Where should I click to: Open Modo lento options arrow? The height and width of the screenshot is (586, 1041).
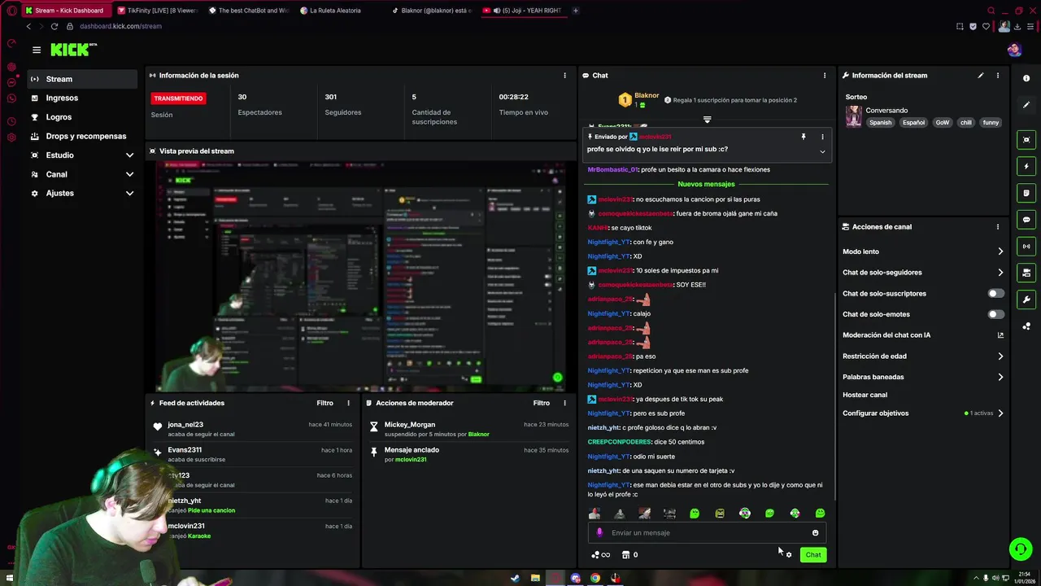(1000, 251)
